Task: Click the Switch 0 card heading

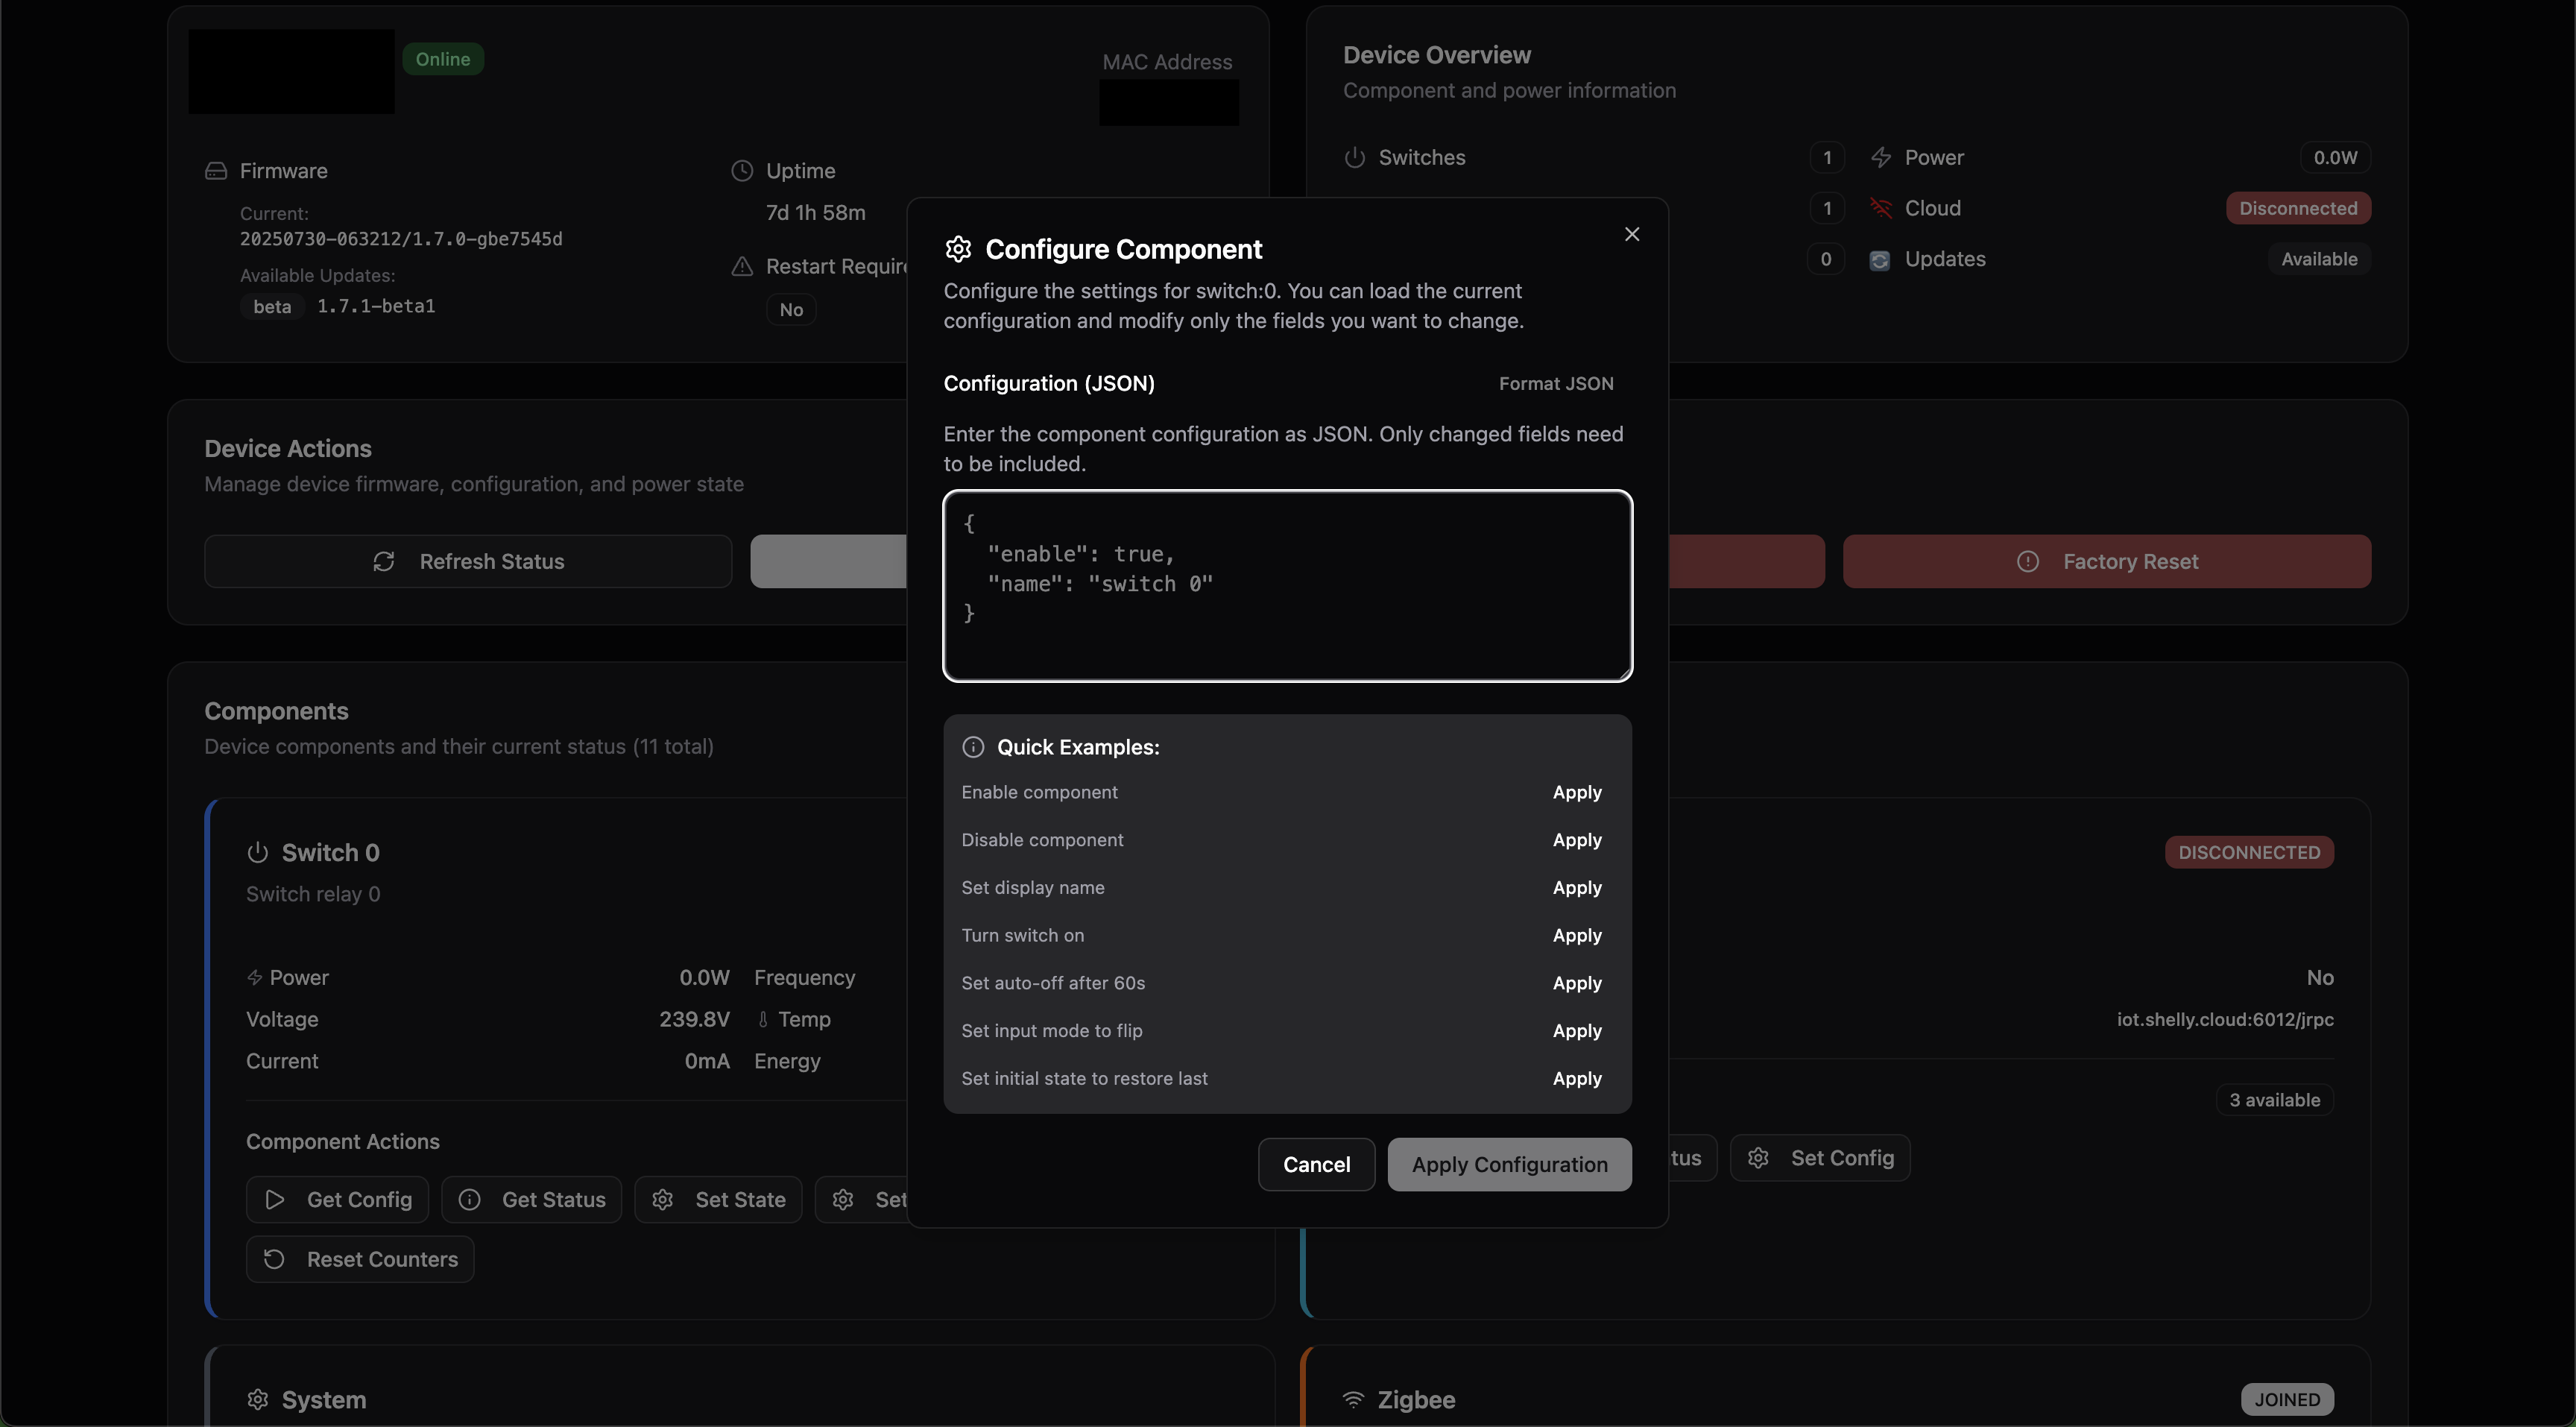Action: tap(330, 853)
